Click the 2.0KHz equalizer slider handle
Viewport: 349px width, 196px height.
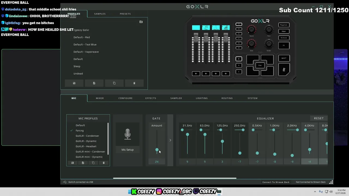point(292,155)
